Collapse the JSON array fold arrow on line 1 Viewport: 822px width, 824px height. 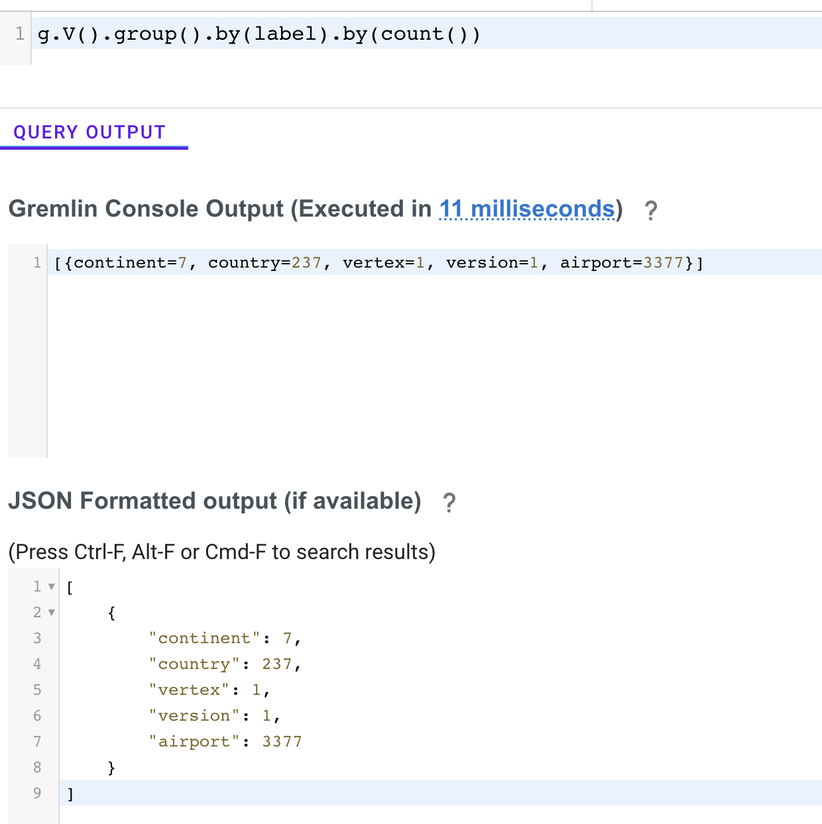coord(52,587)
